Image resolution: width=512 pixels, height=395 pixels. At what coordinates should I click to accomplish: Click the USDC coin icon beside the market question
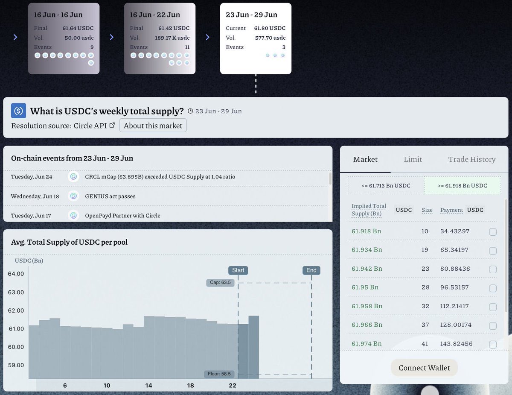[x=18, y=111]
